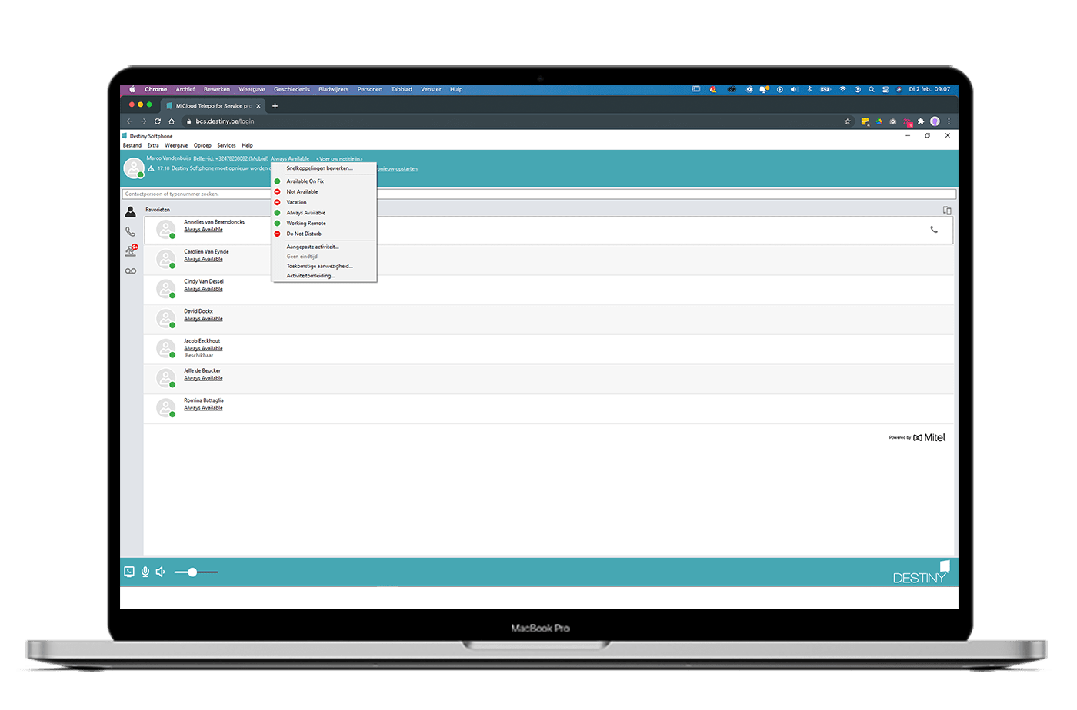
Task: Click the warning triangle icon in the header
Action: pos(151,168)
